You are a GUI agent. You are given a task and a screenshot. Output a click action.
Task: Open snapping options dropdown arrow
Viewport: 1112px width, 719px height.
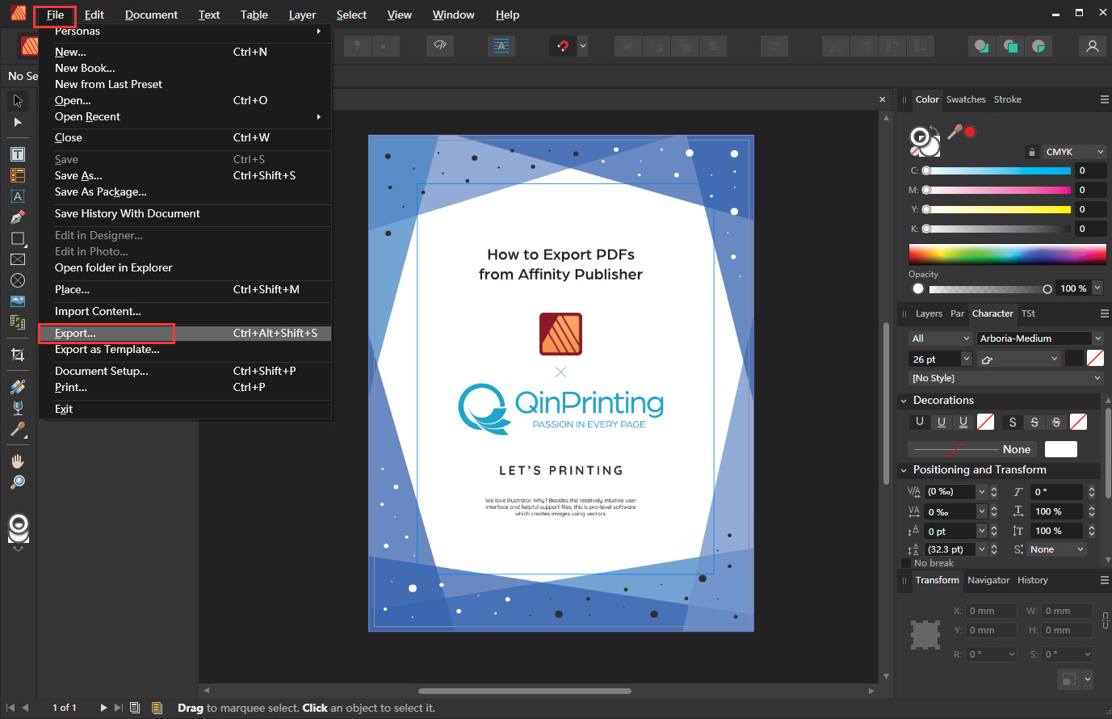click(x=583, y=46)
